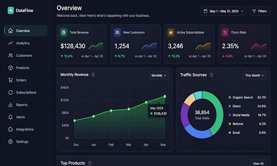Expand the Monthly dropdown in revenue chart
Image resolution: width=277 pixels, height=166 pixels.
click(x=158, y=75)
